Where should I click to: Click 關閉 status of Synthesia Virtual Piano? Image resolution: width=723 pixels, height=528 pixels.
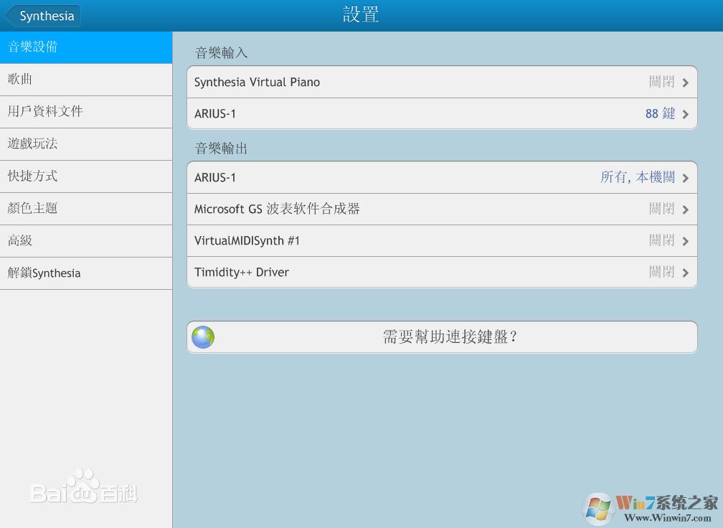pos(661,82)
